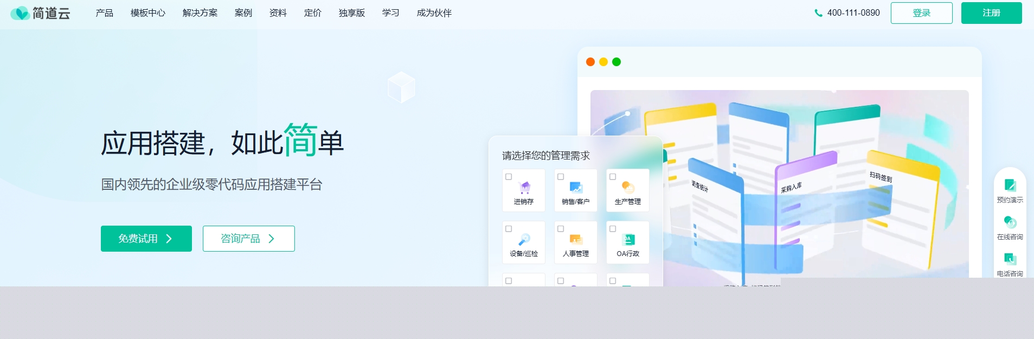Click the 简道云 logo
This screenshot has height=339, width=1034.
41,13
